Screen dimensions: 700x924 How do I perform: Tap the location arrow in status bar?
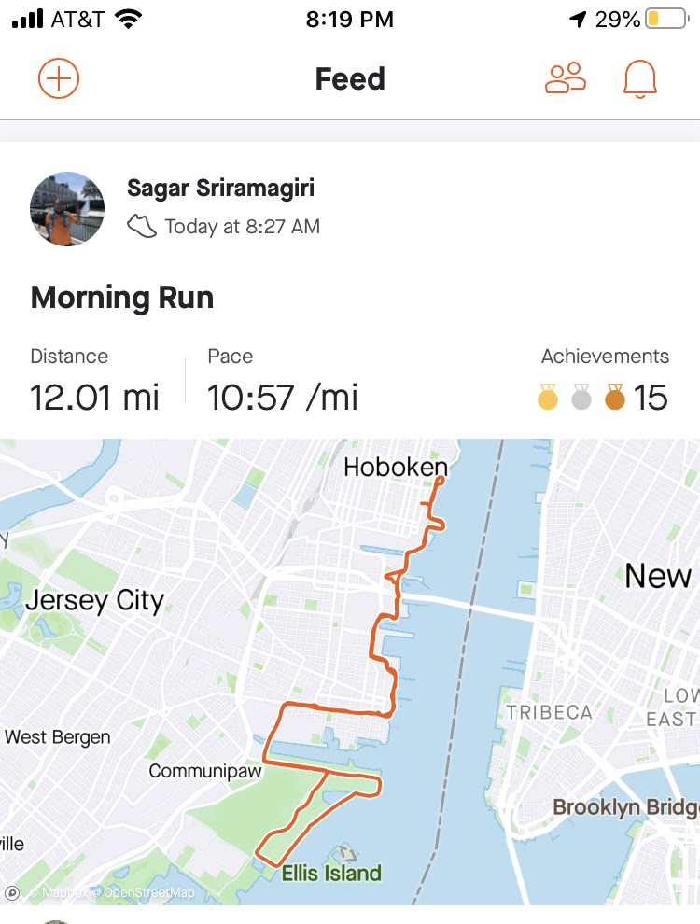coord(580,20)
